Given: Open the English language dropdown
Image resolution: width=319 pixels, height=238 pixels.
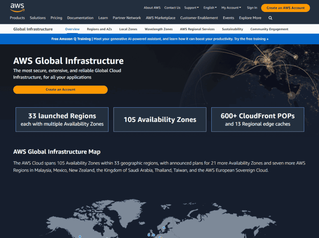Looking at the screenshot, I should (x=210, y=7).
